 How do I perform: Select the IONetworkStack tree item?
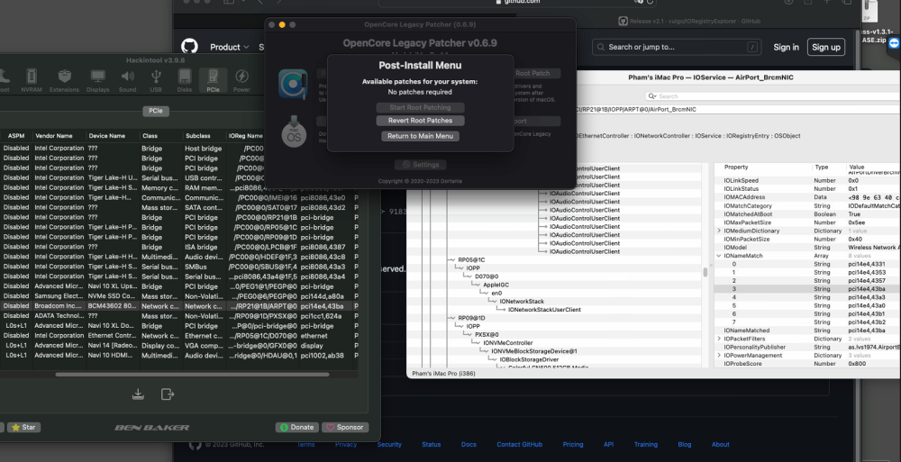coord(522,301)
